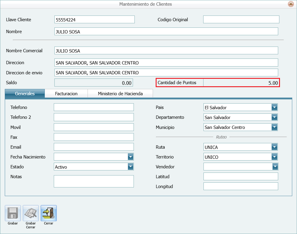The height and width of the screenshot is (234, 297).
Task: Open the Territorio dropdown showing UNICO
Action: [x=275, y=157]
